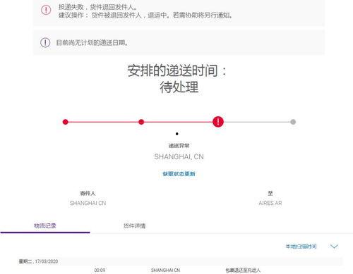Screen dimensions: 353x274
Task: Switch to the 货件详情 tab
Action: pyautogui.click(x=134, y=226)
